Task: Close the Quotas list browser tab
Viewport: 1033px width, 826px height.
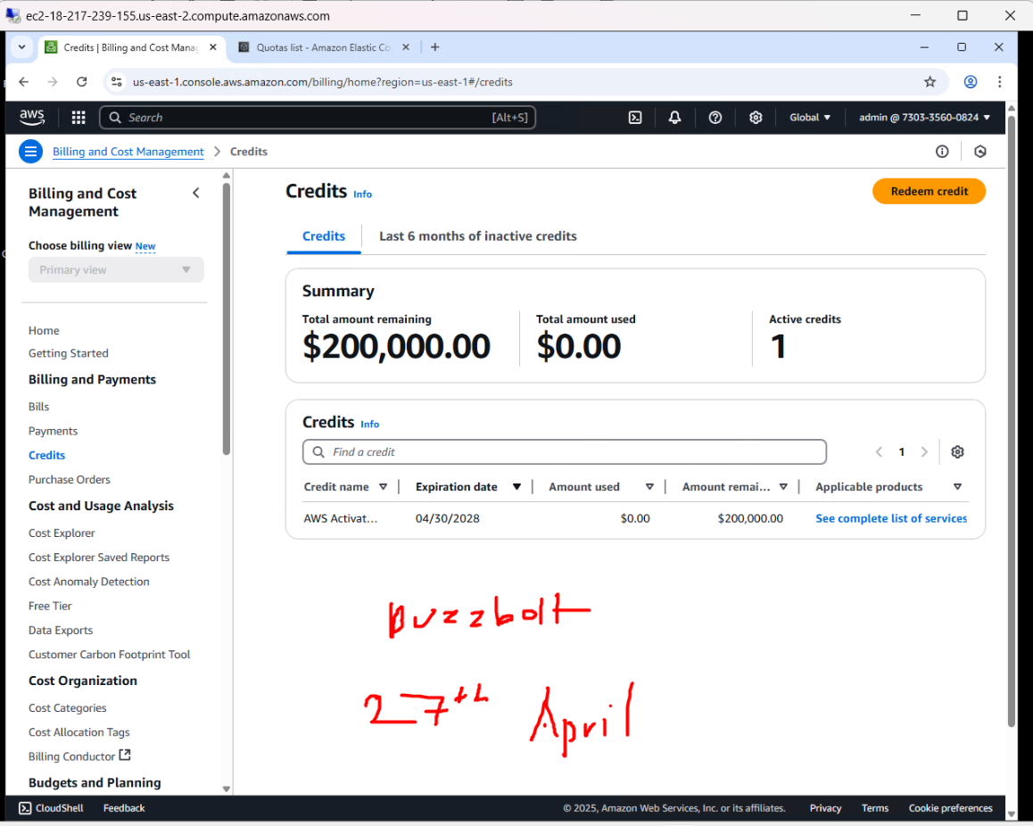Action: 406,47
